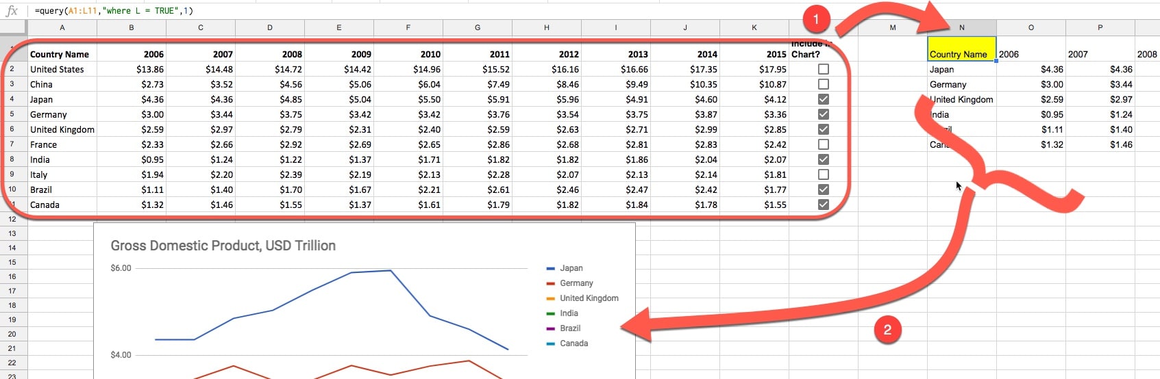This screenshot has height=379, width=1160.
Task: Select row 2 header
Action: [x=12, y=69]
